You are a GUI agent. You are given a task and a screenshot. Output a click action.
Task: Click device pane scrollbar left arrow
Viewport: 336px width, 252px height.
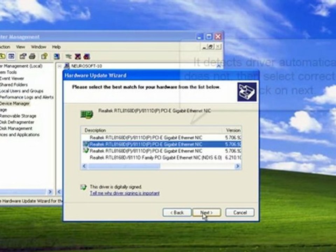click(x=59, y=192)
